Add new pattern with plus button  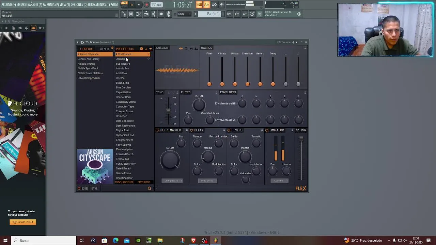click(x=223, y=14)
